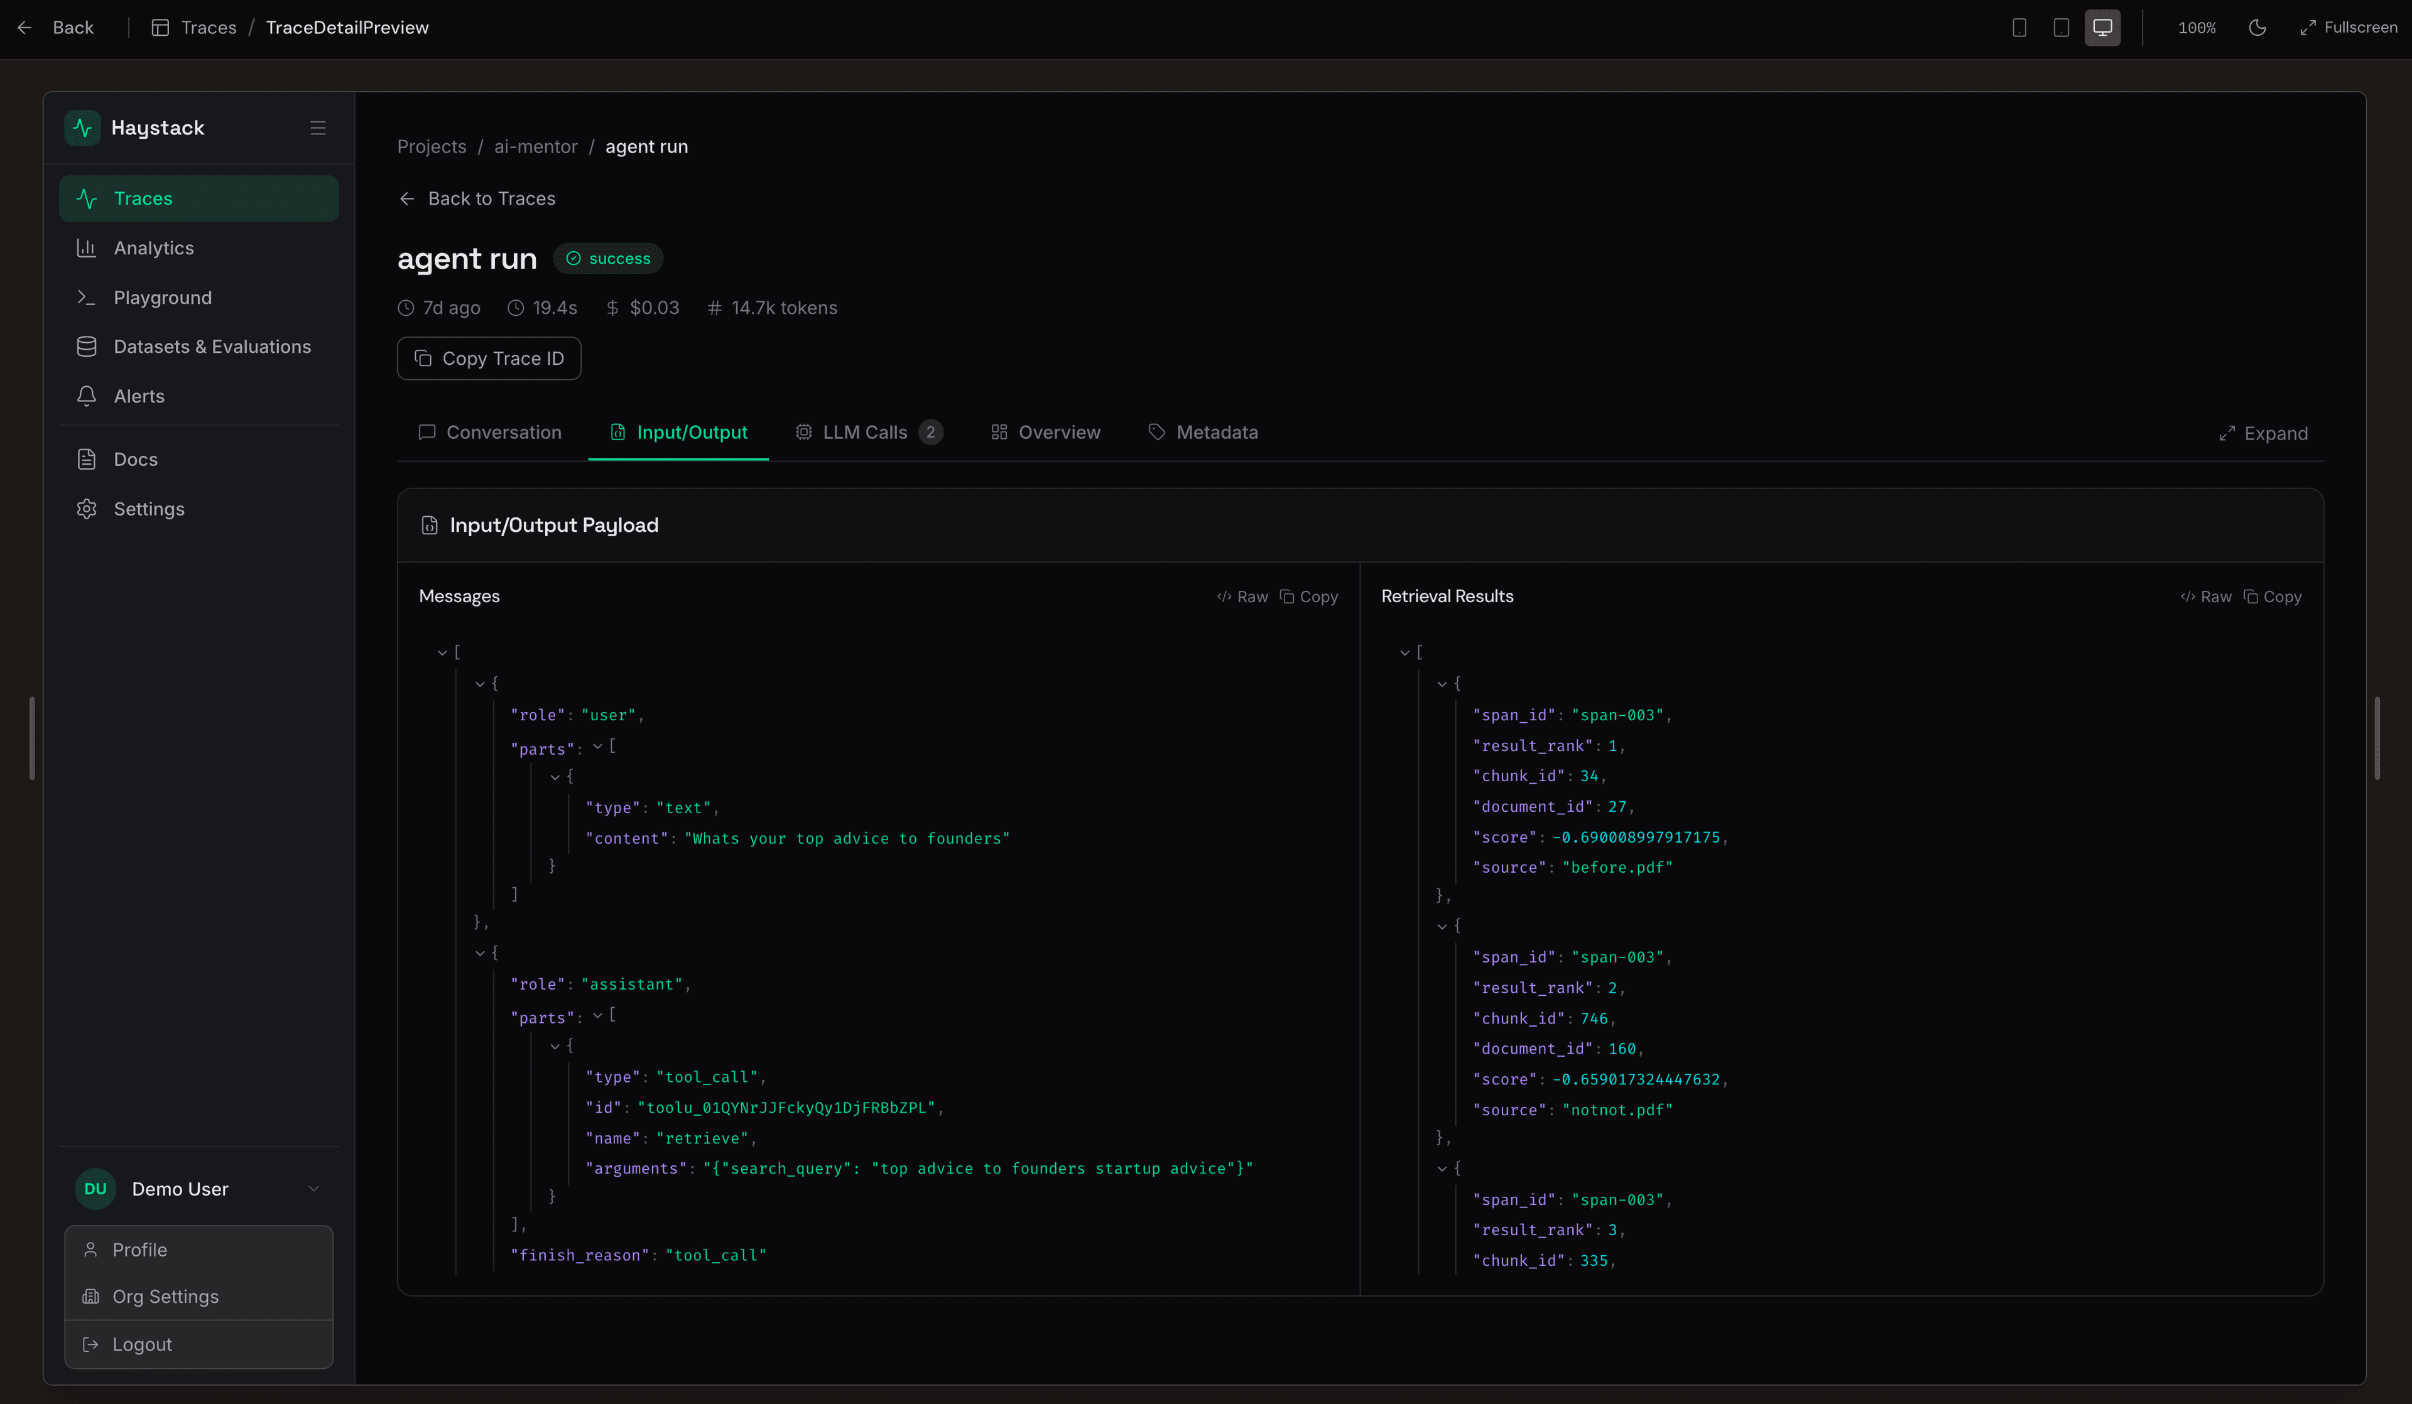
Task: Click the right edge scrollbar handle
Action: coord(2377,738)
